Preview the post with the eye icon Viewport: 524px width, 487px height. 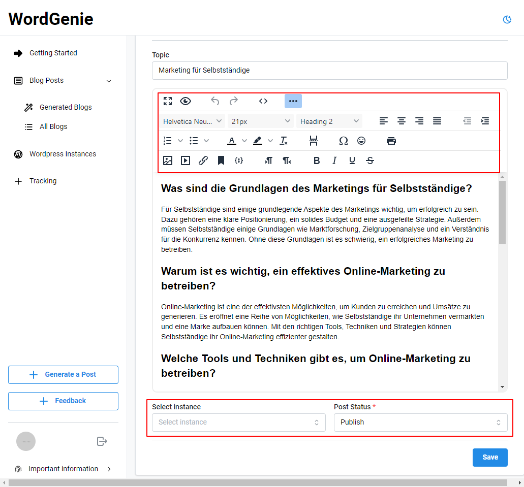tap(186, 101)
